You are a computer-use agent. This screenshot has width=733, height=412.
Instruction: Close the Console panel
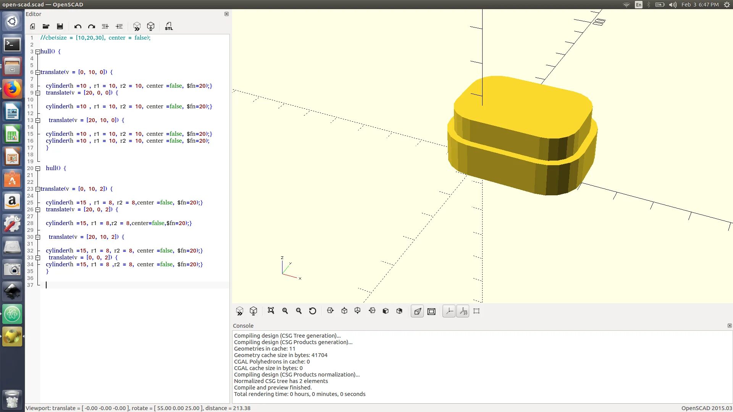[730, 325]
